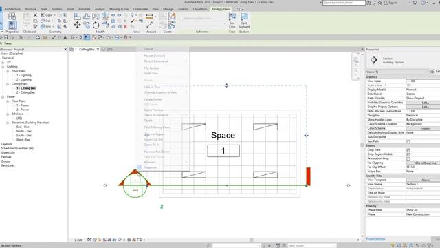Click the Size Crop tool

[x=232, y=21]
